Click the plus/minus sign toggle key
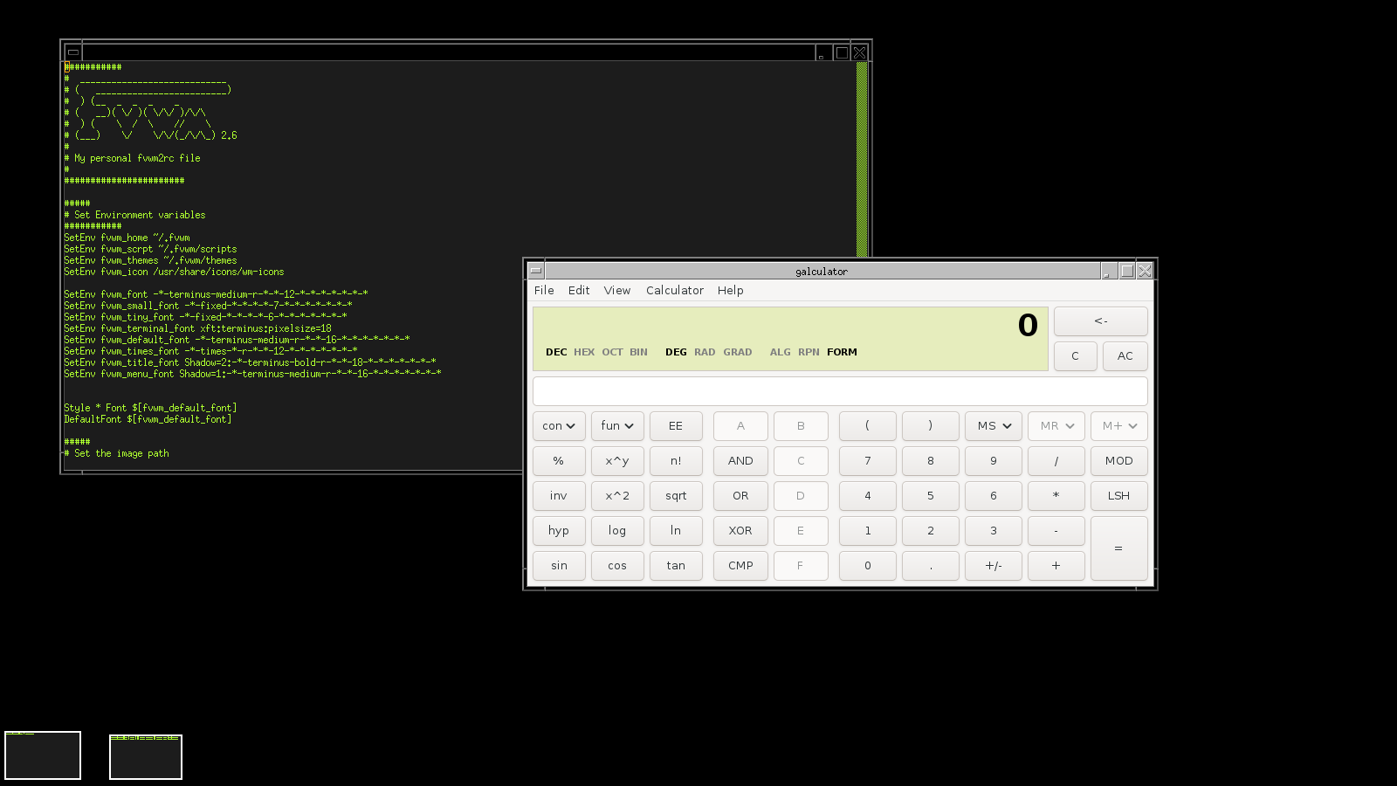Screen dimensions: 1397x786 (993, 566)
